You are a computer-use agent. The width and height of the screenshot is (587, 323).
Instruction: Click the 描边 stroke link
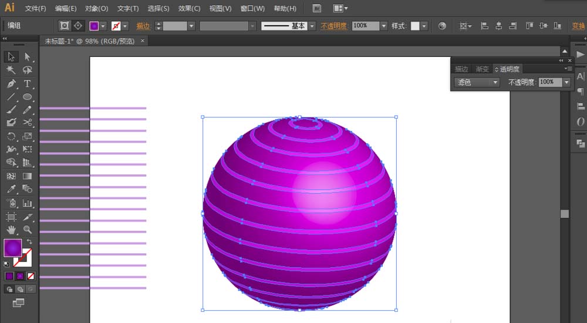[x=143, y=26]
